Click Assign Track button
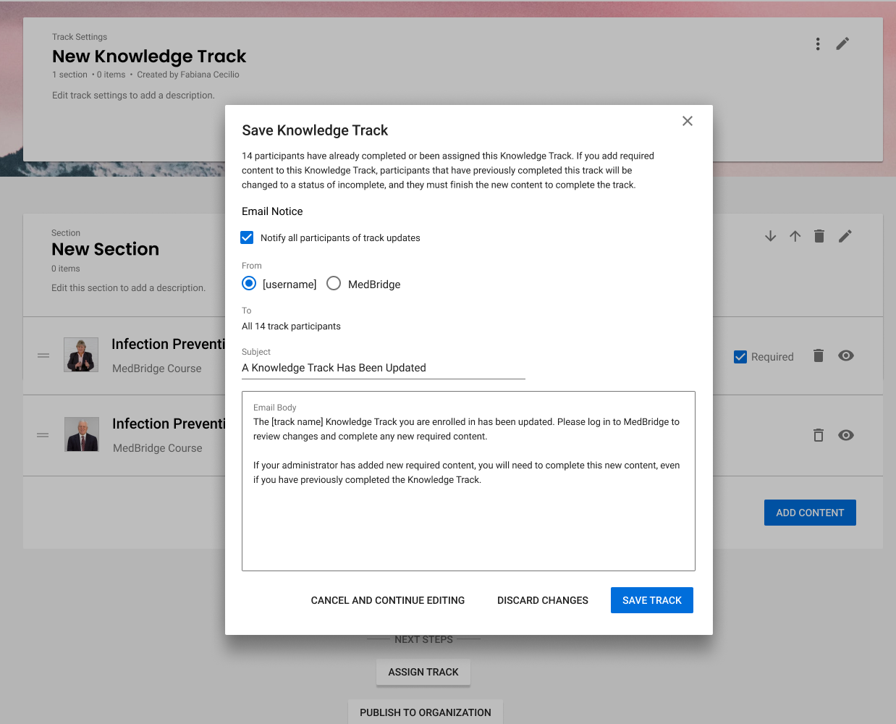896x724 pixels. pos(423,672)
